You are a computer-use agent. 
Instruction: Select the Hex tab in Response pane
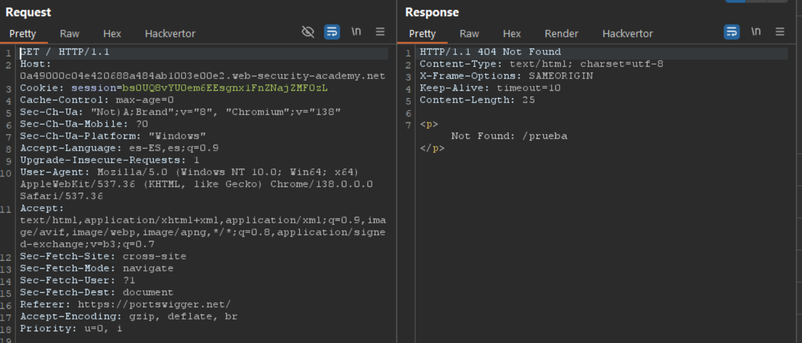pyautogui.click(x=511, y=34)
